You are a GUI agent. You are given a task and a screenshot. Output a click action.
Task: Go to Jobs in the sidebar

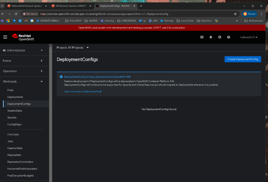[x=10, y=141]
